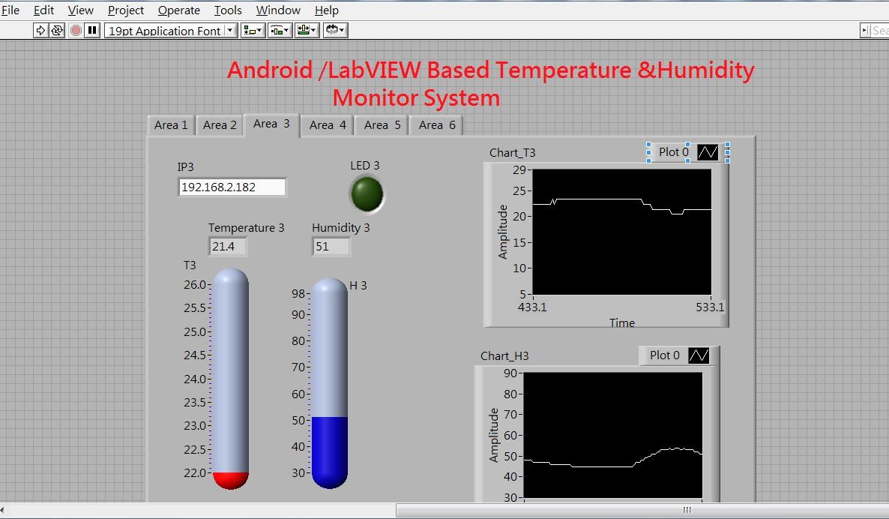This screenshot has height=519, width=889.
Task: Click the Amplitude axis label of Chart_H3
Action: click(493, 435)
